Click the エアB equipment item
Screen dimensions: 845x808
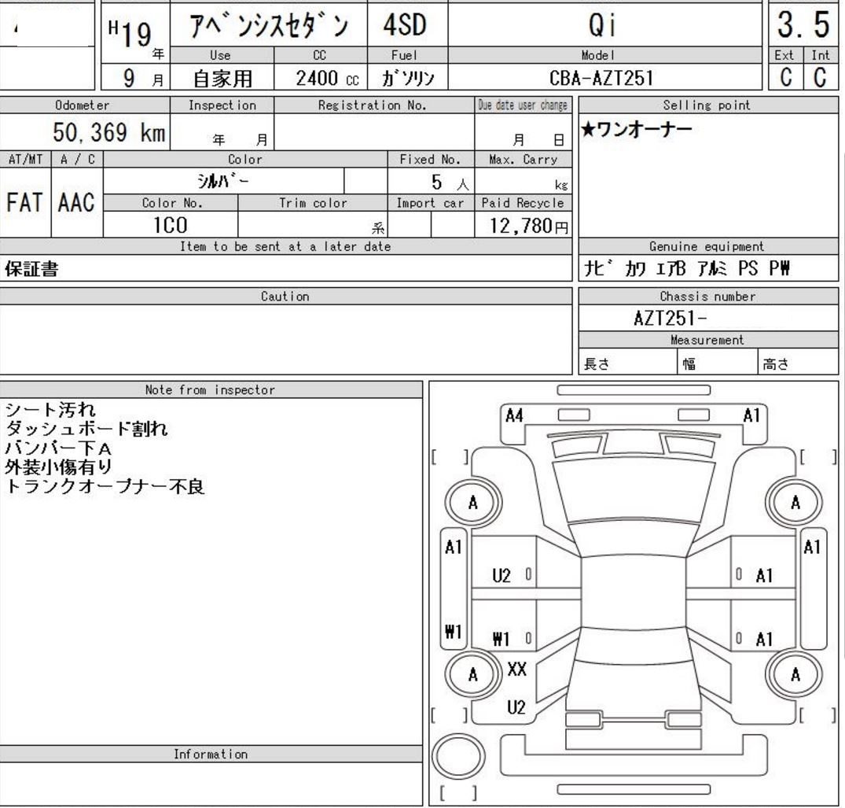coord(670,268)
